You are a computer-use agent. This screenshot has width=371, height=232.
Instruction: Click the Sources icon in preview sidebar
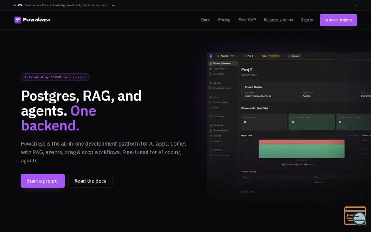tap(211, 83)
